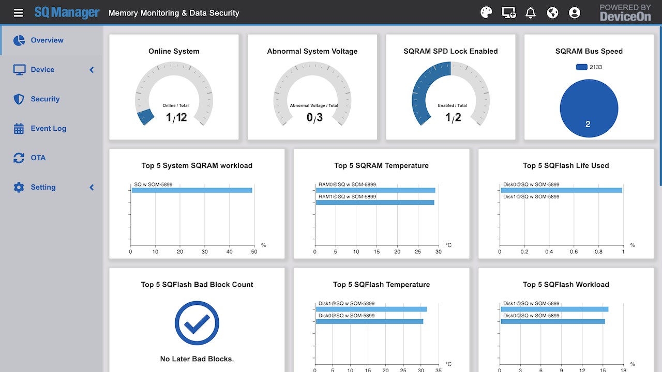The image size is (662, 372).
Task: Click the RAM1@SQ w SOM-5899 temperature bar
Action: (375, 203)
